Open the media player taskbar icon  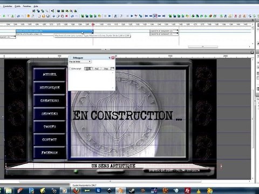pos(64,190)
